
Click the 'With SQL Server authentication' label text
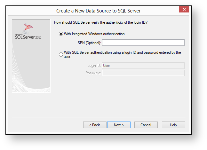click(x=122, y=53)
